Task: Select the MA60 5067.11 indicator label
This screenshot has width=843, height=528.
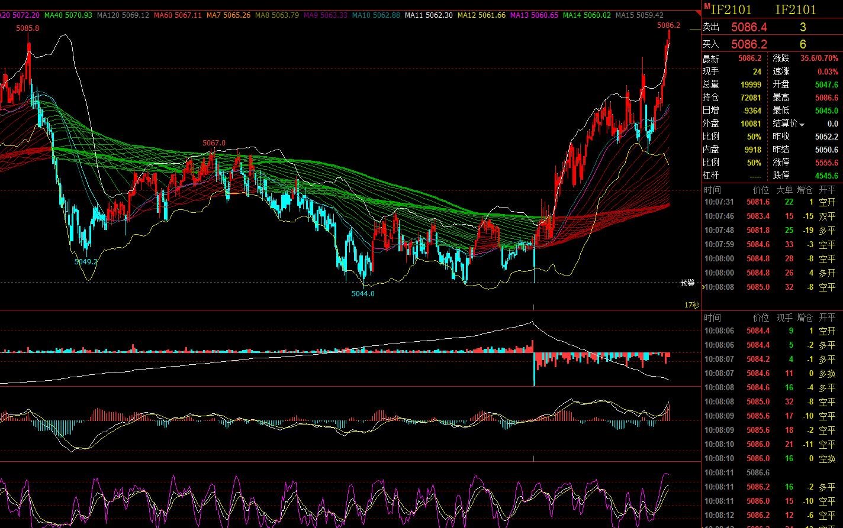Action: (177, 15)
